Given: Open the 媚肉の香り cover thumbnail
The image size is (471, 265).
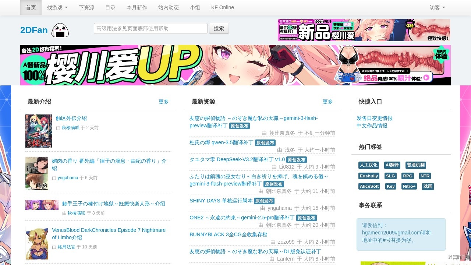Looking at the screenshot, I should coord(37,174).
